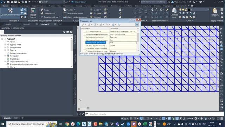The width and height of the screenshot is (225, 127).
Task: Click the help question icon in Toolspace header
Action: coord(71,32)
